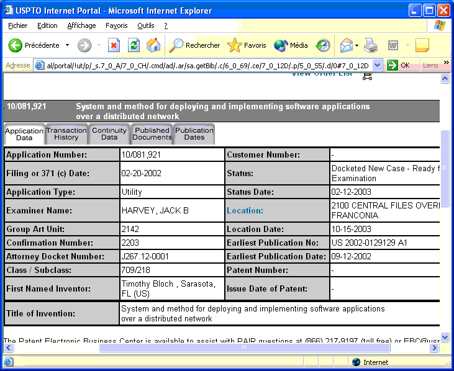The height and width of the screenshot is (371, 454).
Task: Click the page icon in address bar
Action: (x=39, y=66)
